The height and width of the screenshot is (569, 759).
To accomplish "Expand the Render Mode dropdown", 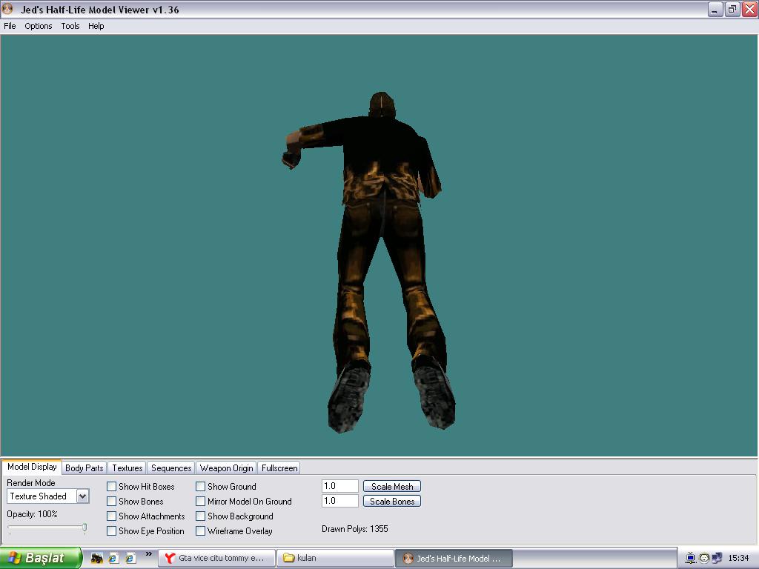I will [x=82, y=496].
